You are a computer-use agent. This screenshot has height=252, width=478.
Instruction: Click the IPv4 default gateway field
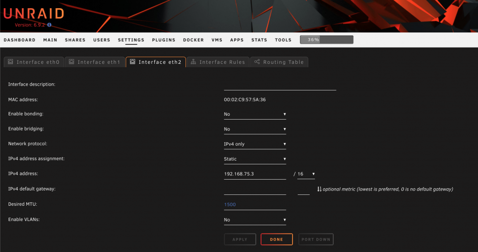pyautogui.click(x=255, y=190)
